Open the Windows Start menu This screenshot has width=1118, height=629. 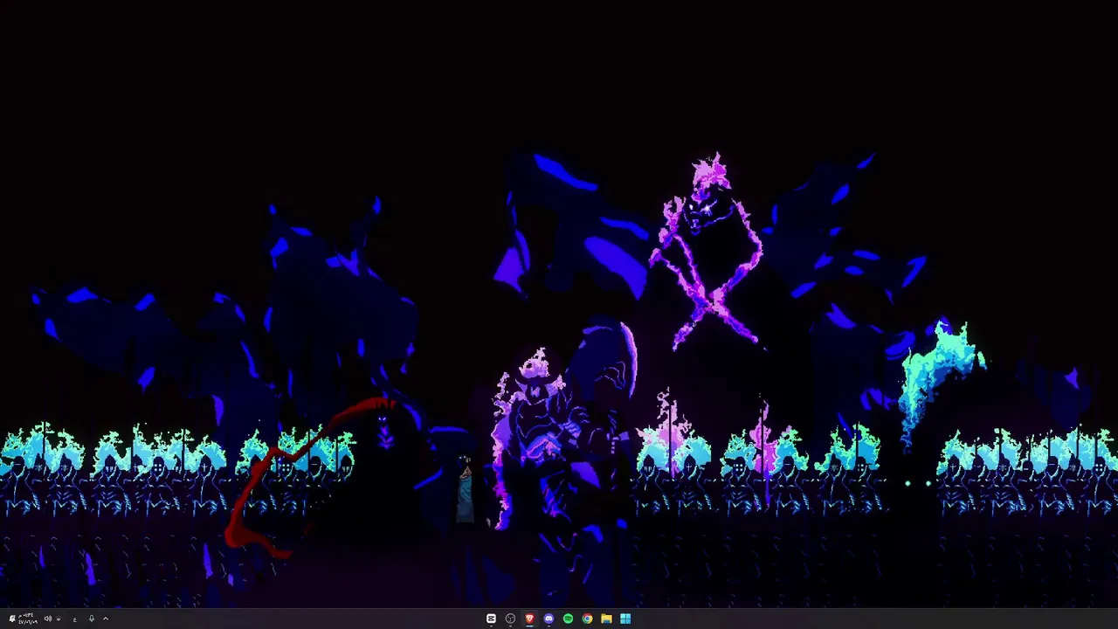(625, 619)
